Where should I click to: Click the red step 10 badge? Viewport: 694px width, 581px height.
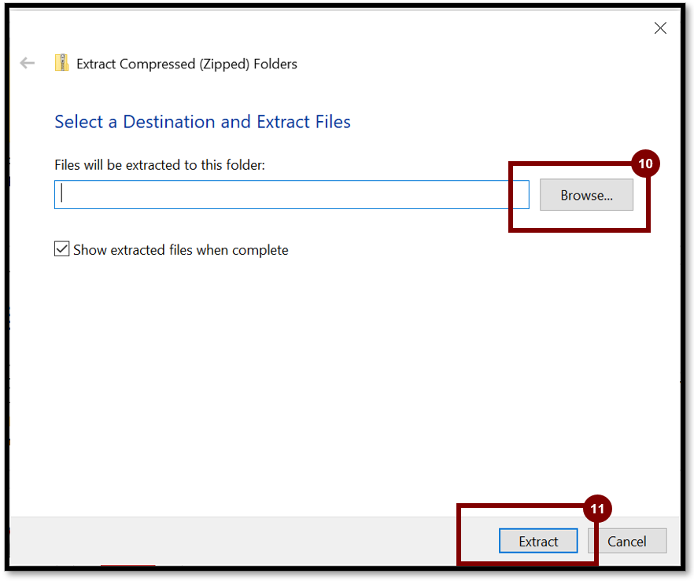645,164
